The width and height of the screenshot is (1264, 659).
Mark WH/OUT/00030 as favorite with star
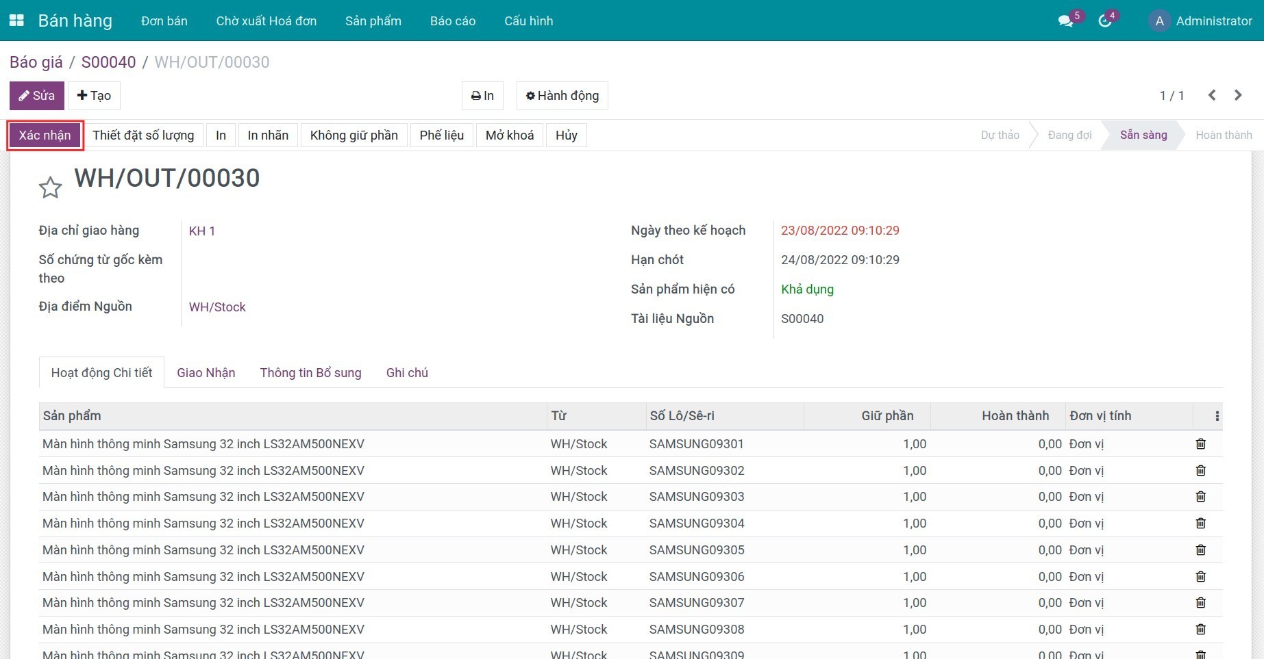point(50,188)
